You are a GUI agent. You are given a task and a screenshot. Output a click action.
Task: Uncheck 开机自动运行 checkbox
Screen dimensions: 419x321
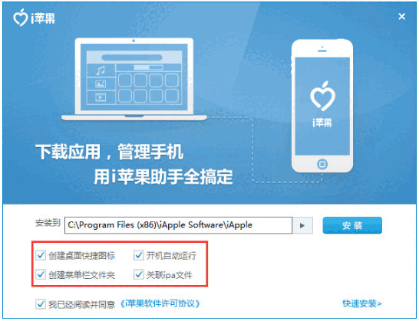(139, 255)
